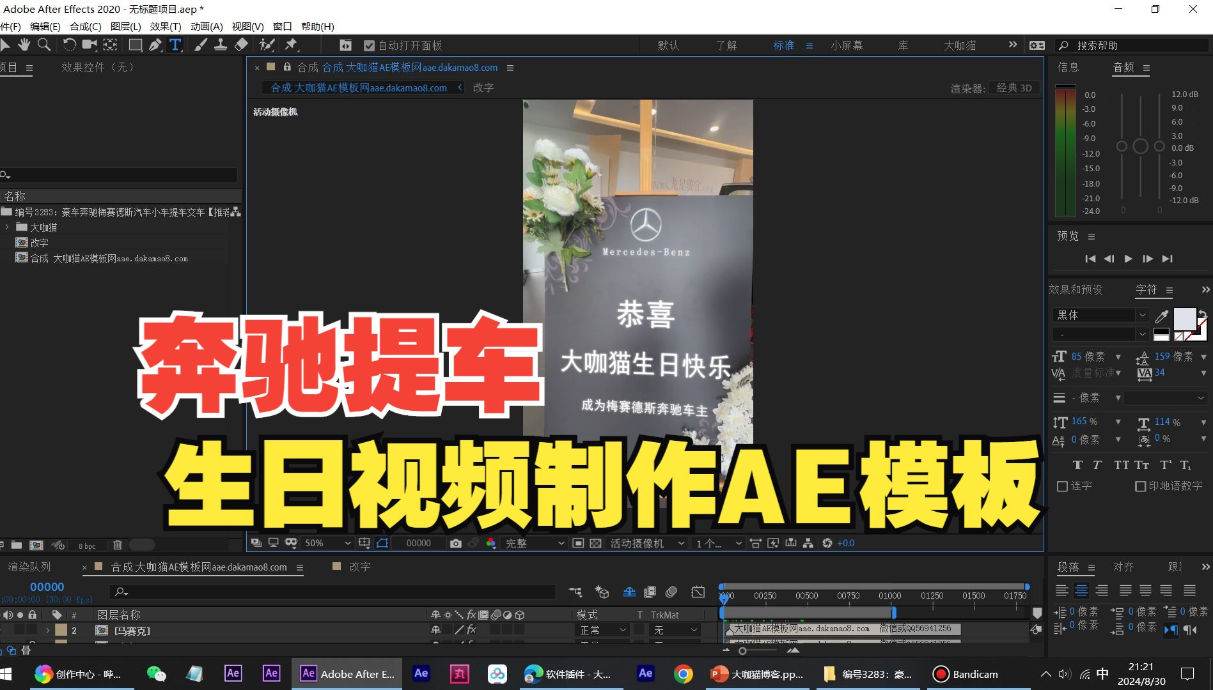This screenshot has width=1213, height=690.
Task: Select the Rotation tool
Action: pyautogui.click(x=69, y=45)
